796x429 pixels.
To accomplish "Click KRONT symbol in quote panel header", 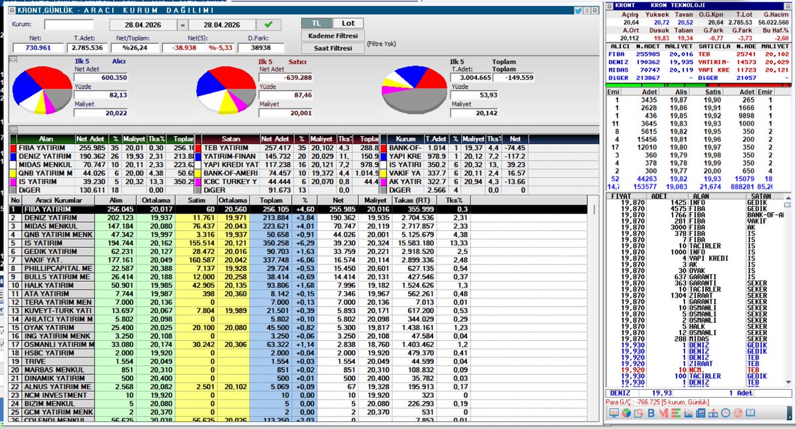I will 626,5.
